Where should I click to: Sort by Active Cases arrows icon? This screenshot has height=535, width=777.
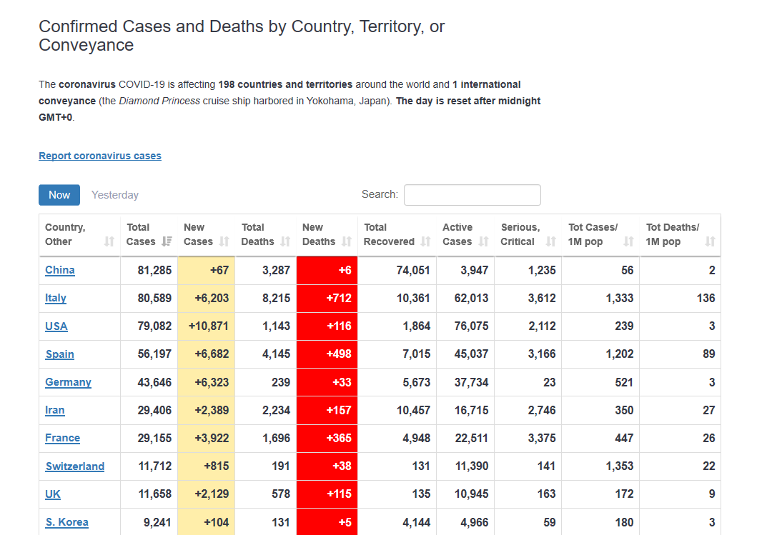(x=484, y=242)
